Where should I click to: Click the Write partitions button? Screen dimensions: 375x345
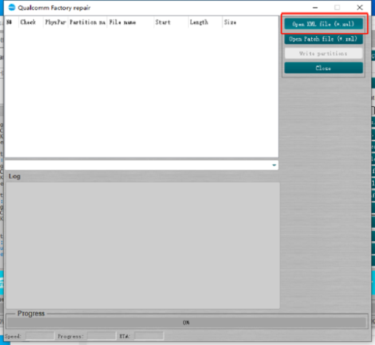(324, 53)
